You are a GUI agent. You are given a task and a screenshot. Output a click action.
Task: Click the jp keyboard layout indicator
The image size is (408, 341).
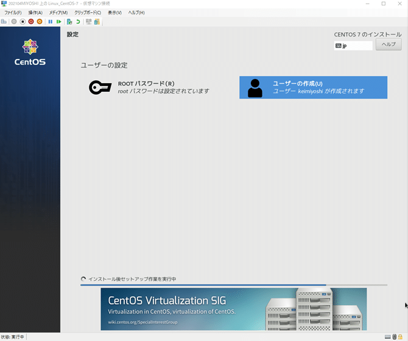point(353,46)
